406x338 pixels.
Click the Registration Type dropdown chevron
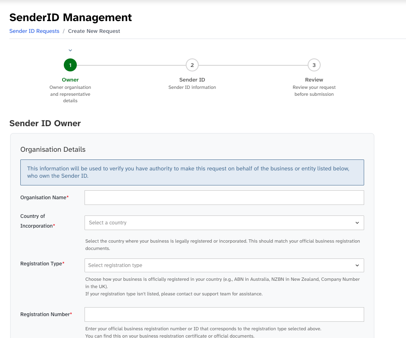357,265
